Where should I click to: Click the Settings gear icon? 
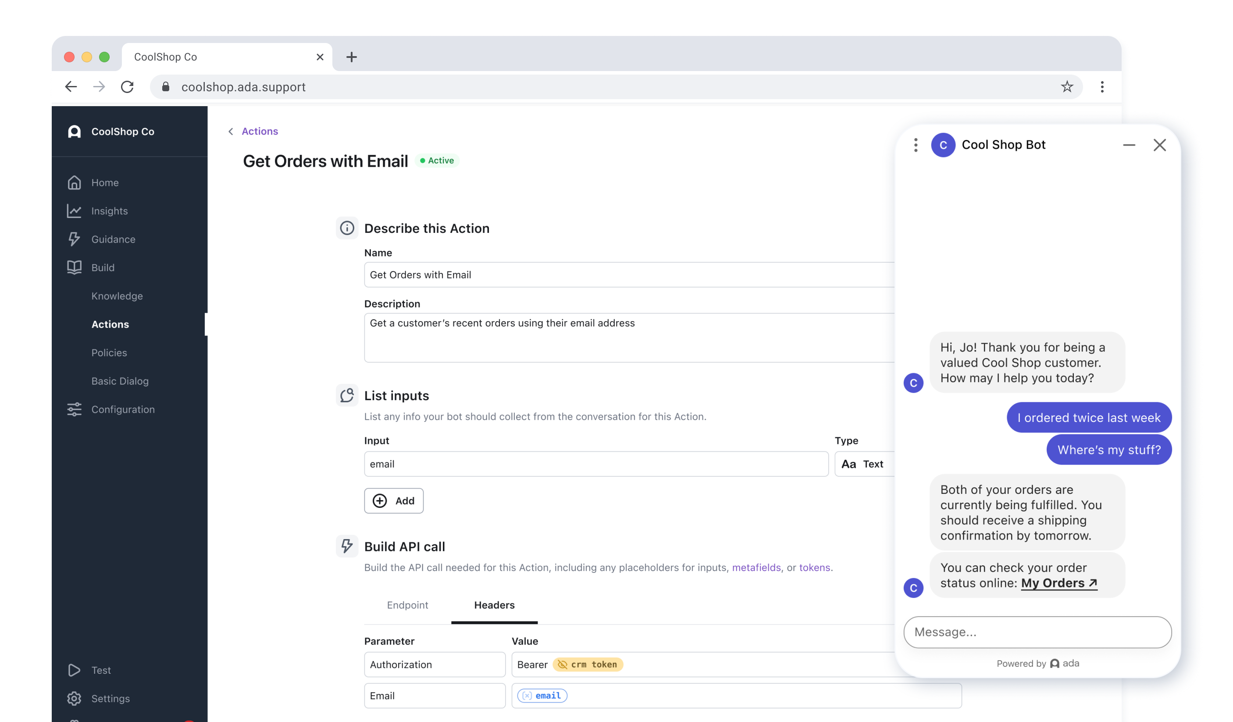coord(75,698)
